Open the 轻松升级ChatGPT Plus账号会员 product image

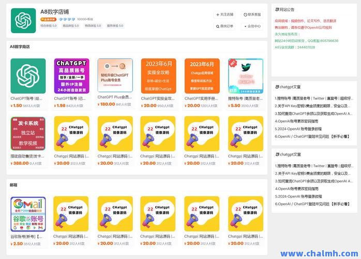point(115,76)
